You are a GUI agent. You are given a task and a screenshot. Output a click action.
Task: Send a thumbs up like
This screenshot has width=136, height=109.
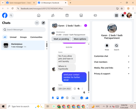(87, 98)
